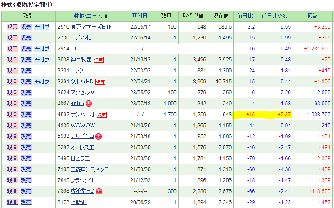Click 現売 in the フラベッドH row
The width and height of the screenshot is (334, 208).
click(x=26, y=180)
